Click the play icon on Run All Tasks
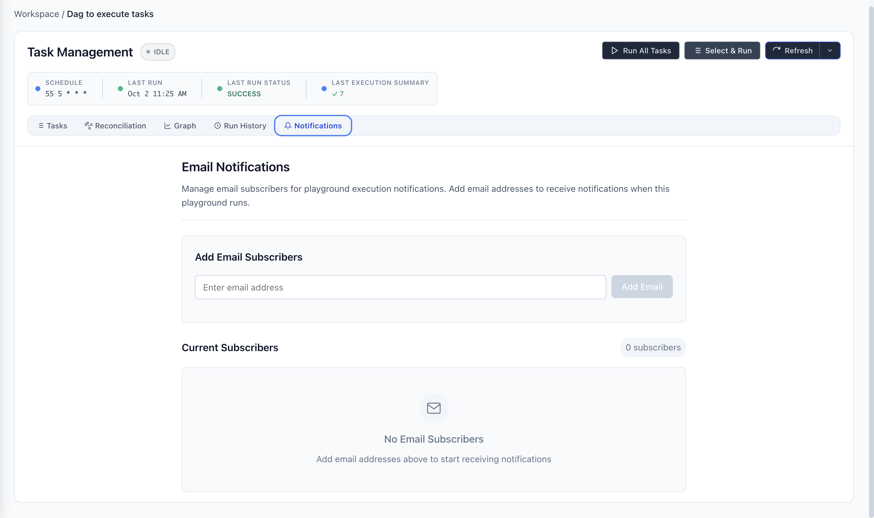Screen dimensions: 874x518 point(615,50)
